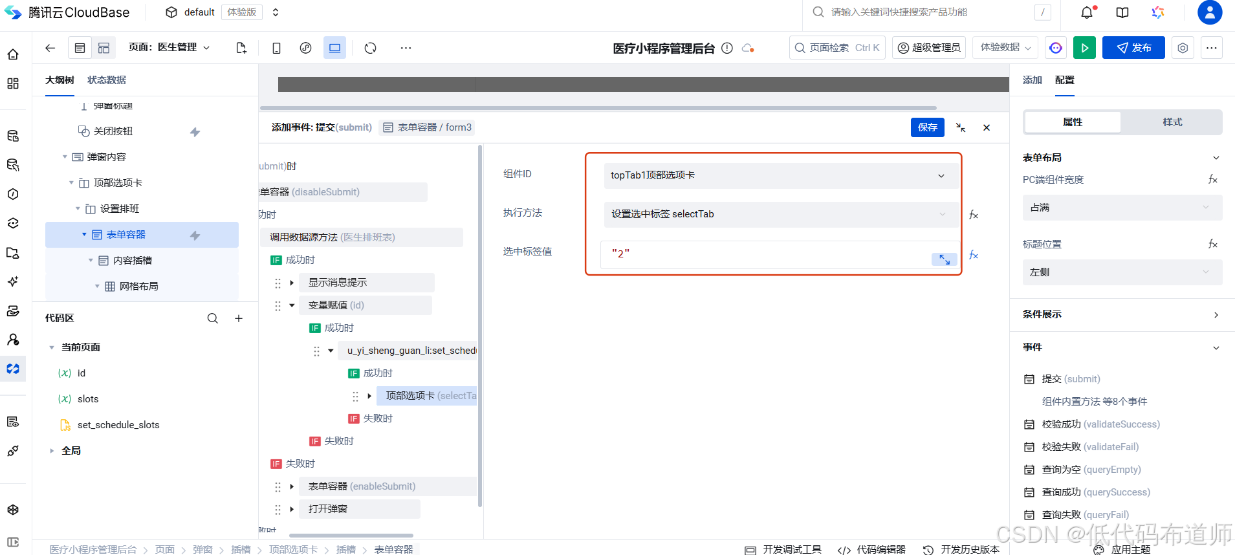The width and height of the screenshot is (1235, 555).
Task: Collapse the 当前页面 tree node
Action: [52, 347]
